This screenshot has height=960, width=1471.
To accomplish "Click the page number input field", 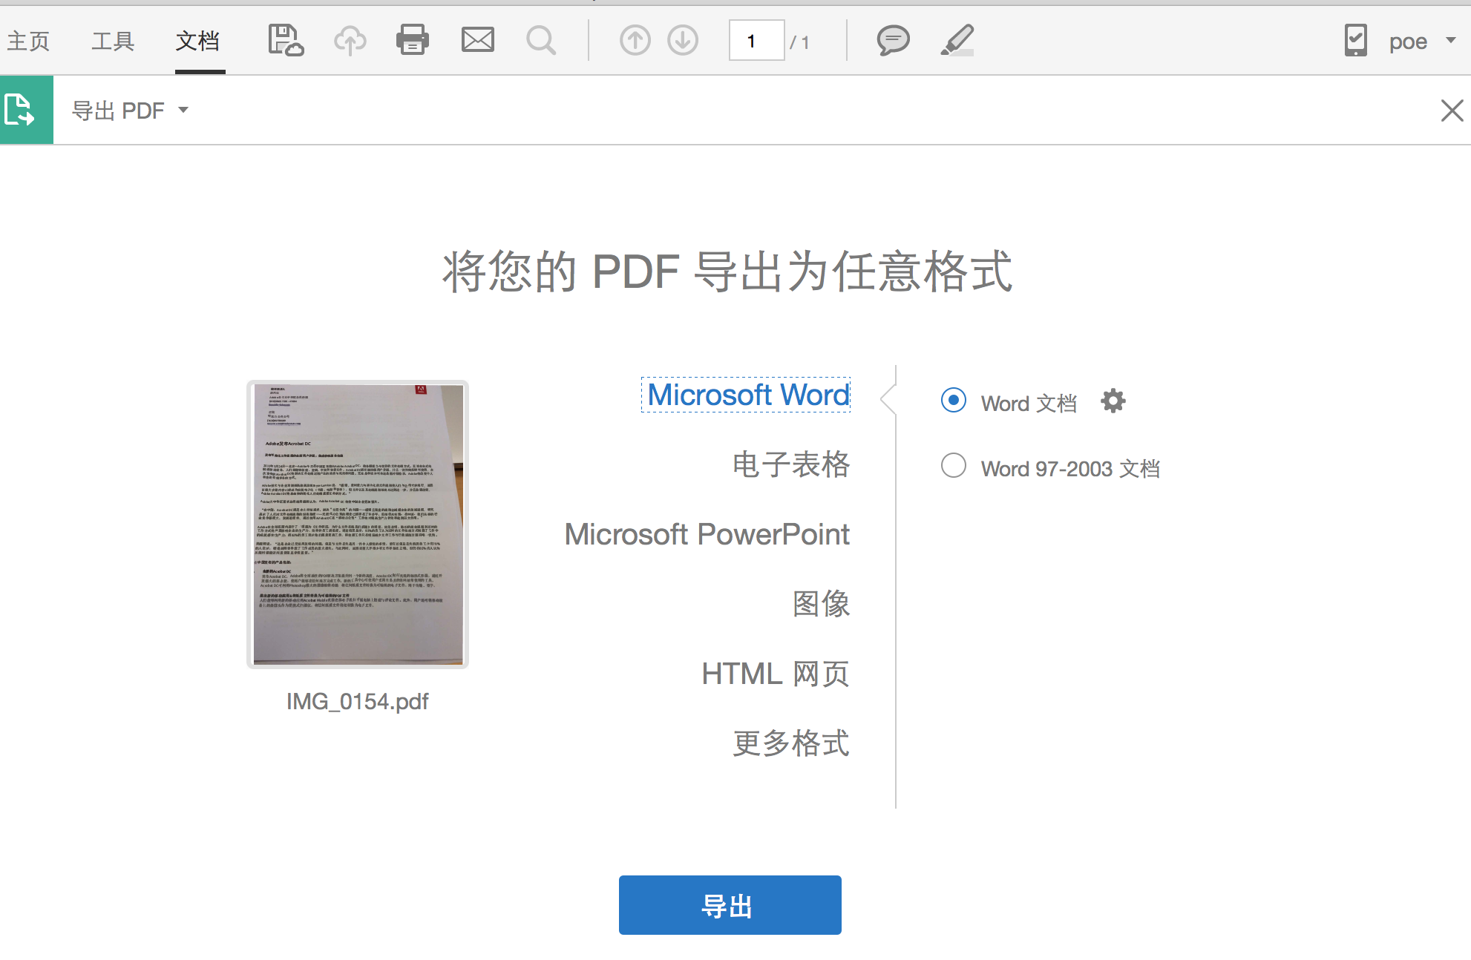I will tap(756, 41).
